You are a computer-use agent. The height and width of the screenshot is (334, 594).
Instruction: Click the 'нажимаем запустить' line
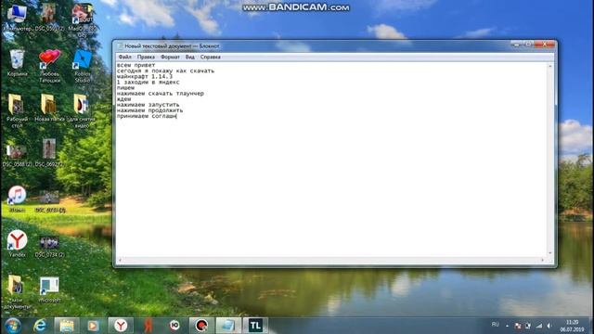[148, 105]
